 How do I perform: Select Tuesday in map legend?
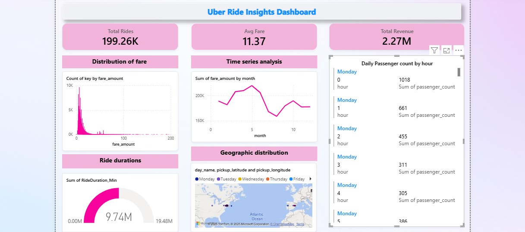click(227, 179)
